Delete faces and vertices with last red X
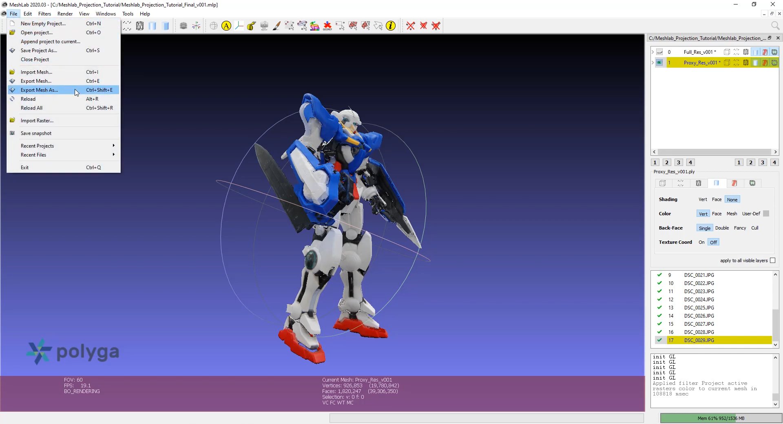 pyautogui.click(x=436, y=26)
